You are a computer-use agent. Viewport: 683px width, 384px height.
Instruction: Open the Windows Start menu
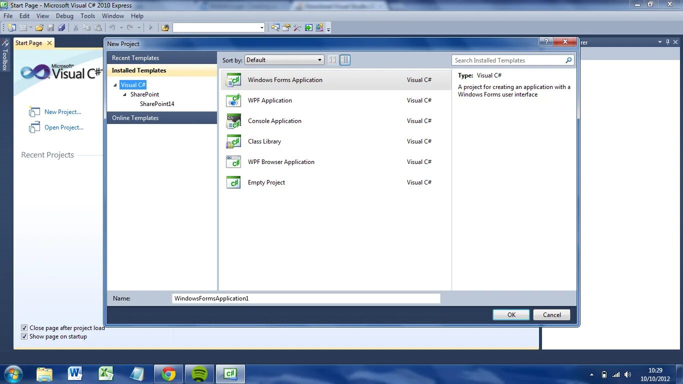12,374
